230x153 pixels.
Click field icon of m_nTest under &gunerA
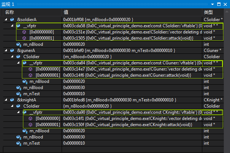click(19, 94)
